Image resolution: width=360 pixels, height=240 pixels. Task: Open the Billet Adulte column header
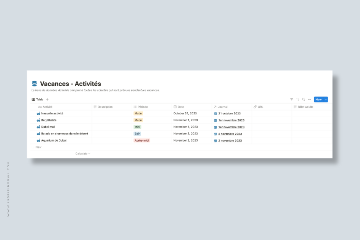(x=312, y=107)
